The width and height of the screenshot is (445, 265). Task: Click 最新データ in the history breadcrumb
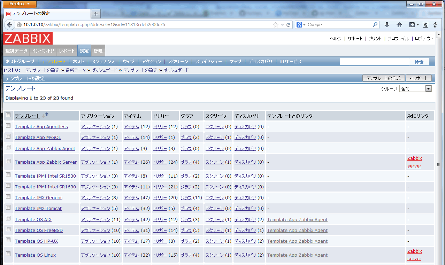pos(76,70)
